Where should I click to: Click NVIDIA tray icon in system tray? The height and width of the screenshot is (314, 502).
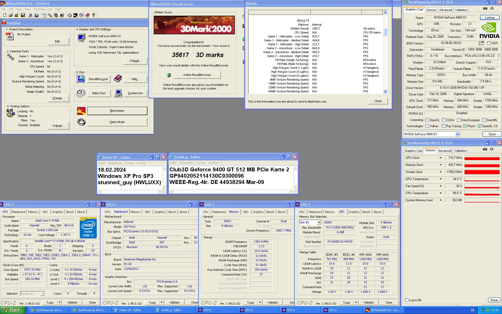(488, 310)
